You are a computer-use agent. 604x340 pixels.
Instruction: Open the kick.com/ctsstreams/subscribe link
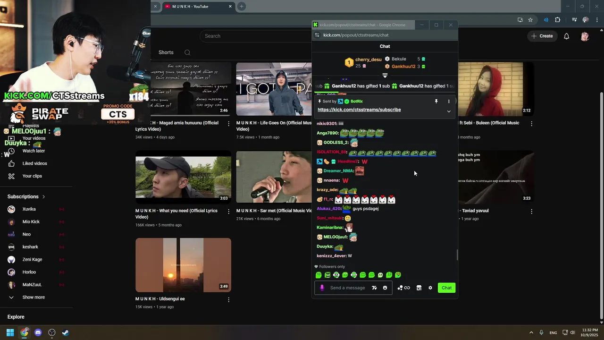pos(359,110)
